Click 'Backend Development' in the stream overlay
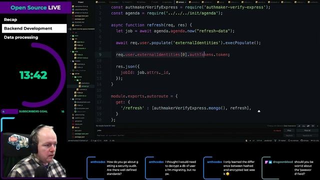Image resolution: width=320 pixels, height=180 pixels. pyautogui.click(x=34, y=28)
